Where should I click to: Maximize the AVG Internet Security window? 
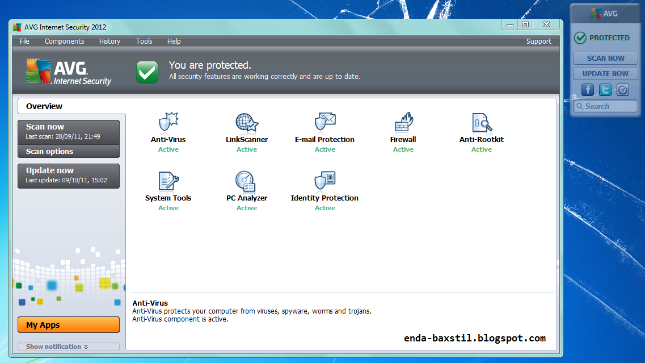pos(525,25)
